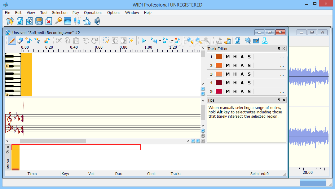Open the spectrum display icon

coord(68,21)
